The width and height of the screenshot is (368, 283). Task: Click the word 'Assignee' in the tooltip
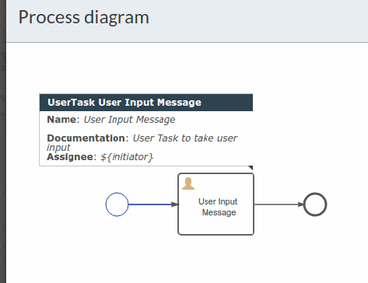70,157
